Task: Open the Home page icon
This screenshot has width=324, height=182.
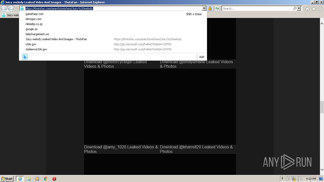Action: point(307,9)
